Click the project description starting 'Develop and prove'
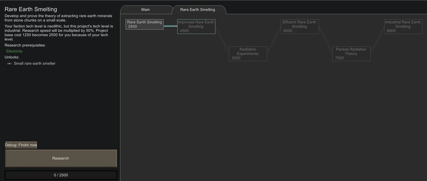The image size is (427, 181). 58,18
